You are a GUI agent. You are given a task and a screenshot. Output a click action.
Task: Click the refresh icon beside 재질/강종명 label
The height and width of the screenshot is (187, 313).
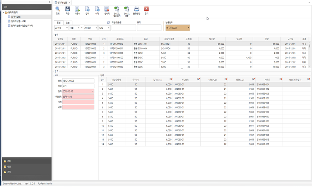coord(109,23)
